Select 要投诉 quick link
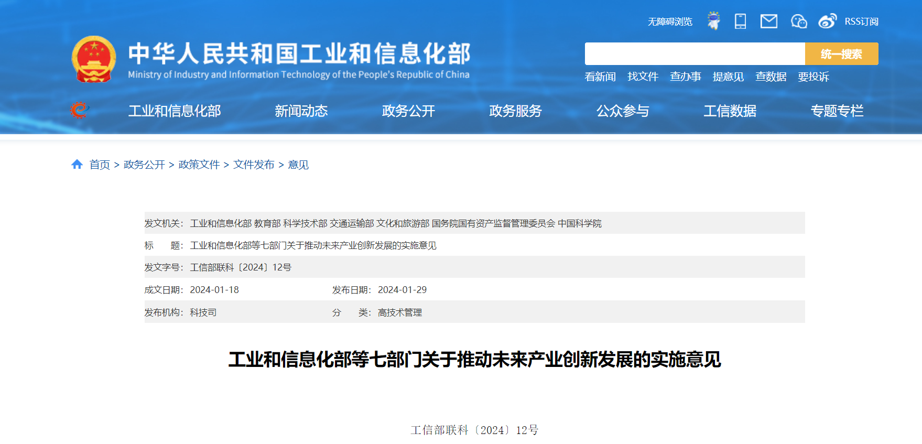The width and height of the screenshot is (922, 444). [813, 77]
